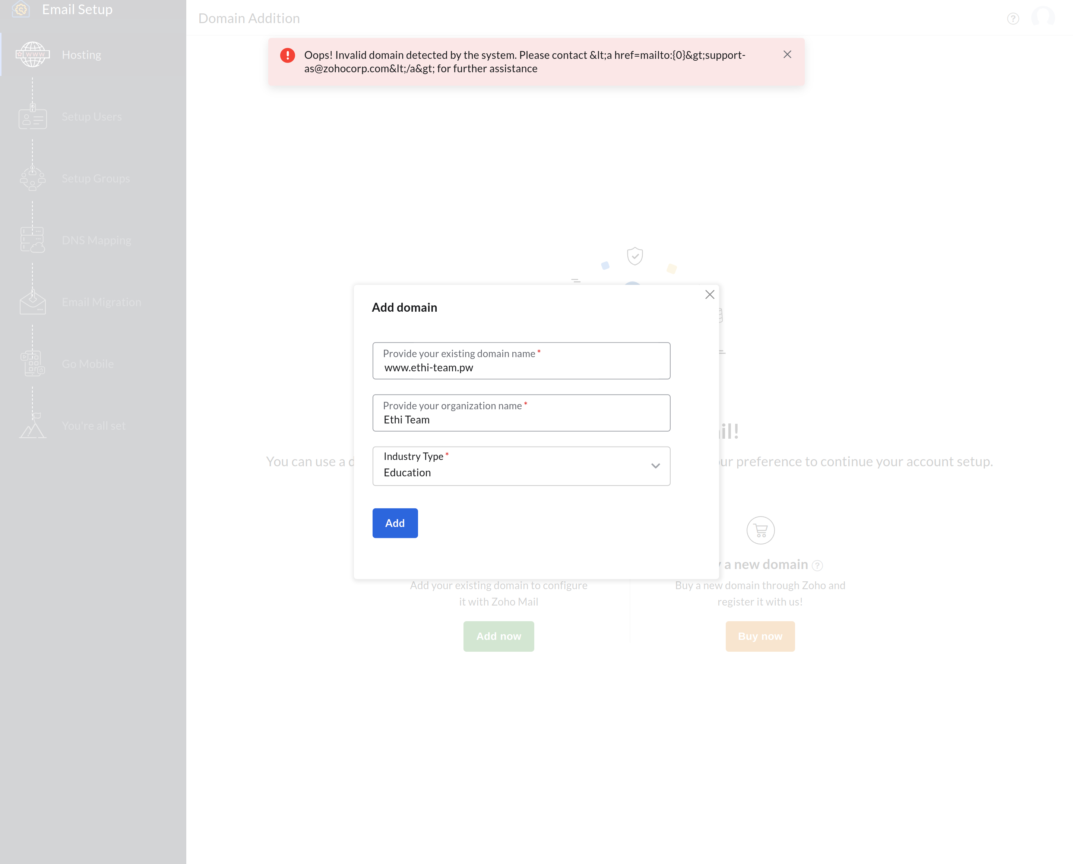Click the error message text in banner
This screenshot has width=1073, height=864.
(x=525, y=62)
